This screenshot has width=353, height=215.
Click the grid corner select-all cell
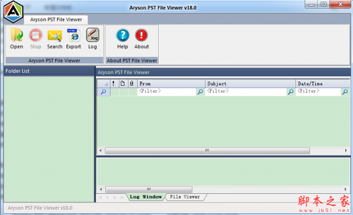click(104, 83)
